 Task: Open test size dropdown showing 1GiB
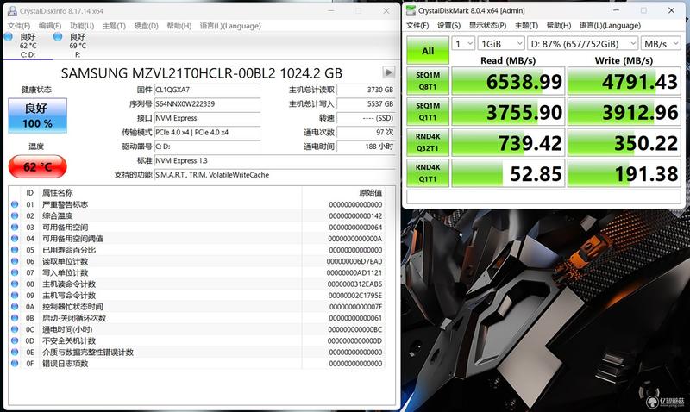pos(501,44)
